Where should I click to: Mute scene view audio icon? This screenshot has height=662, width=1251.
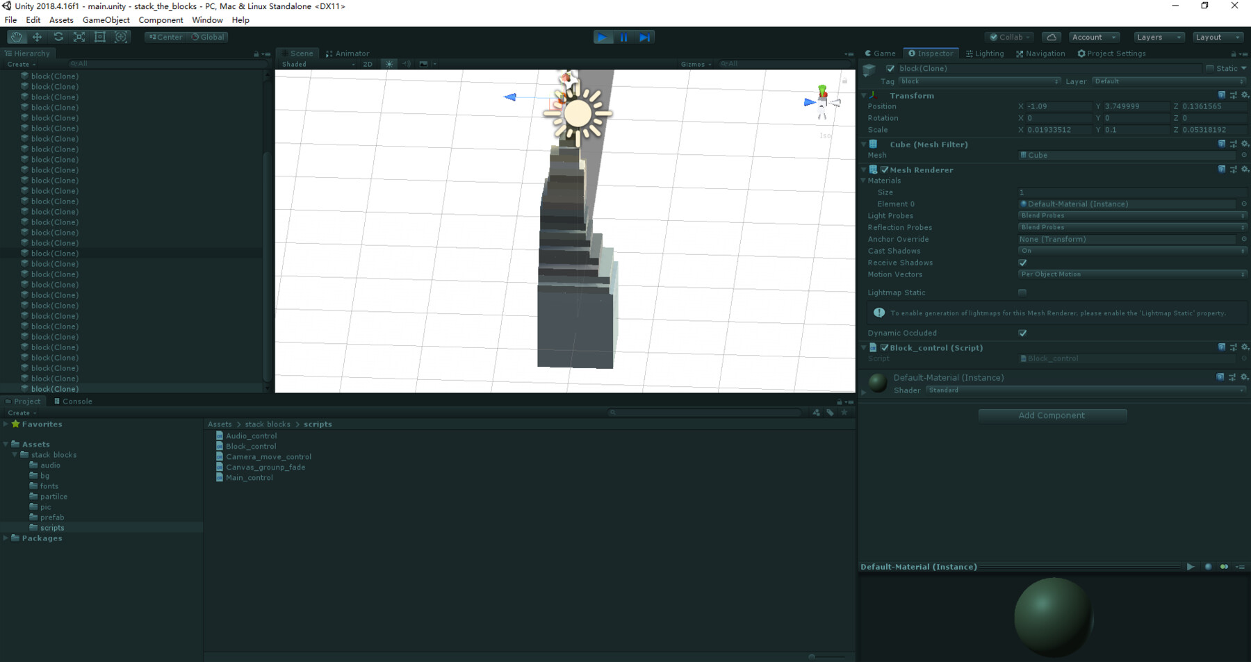407,64
